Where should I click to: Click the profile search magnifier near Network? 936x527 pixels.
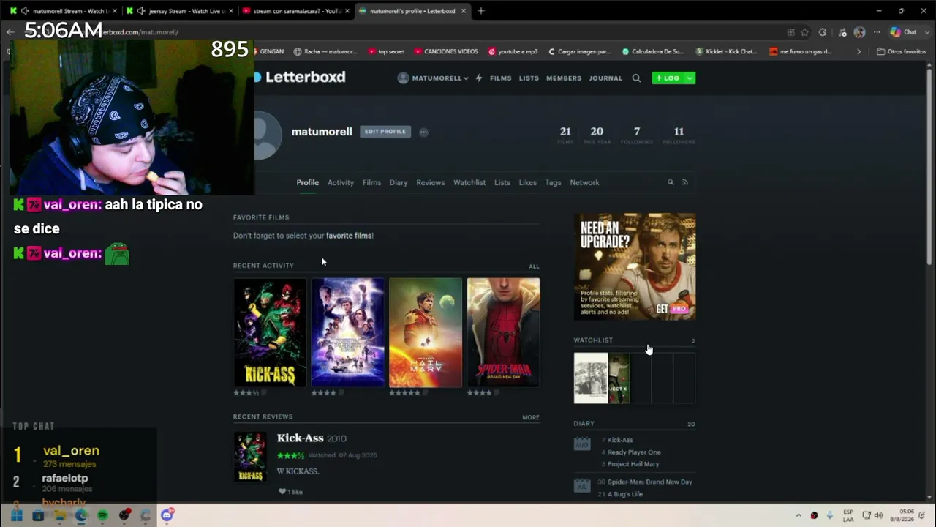[671, 182]
